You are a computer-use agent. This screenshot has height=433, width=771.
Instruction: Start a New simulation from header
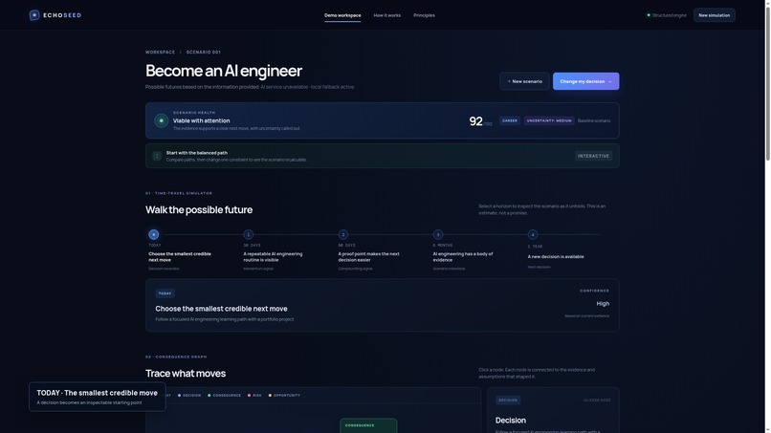click(x=714, y=15)
